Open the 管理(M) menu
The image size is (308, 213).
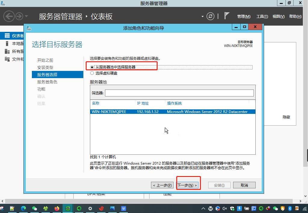(244, 17)
